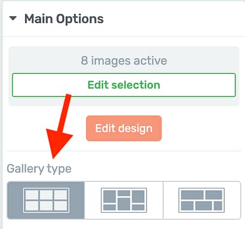Screen dimensions: 245x229
Task: Click the 8 images active text
Action: (124, 61)
